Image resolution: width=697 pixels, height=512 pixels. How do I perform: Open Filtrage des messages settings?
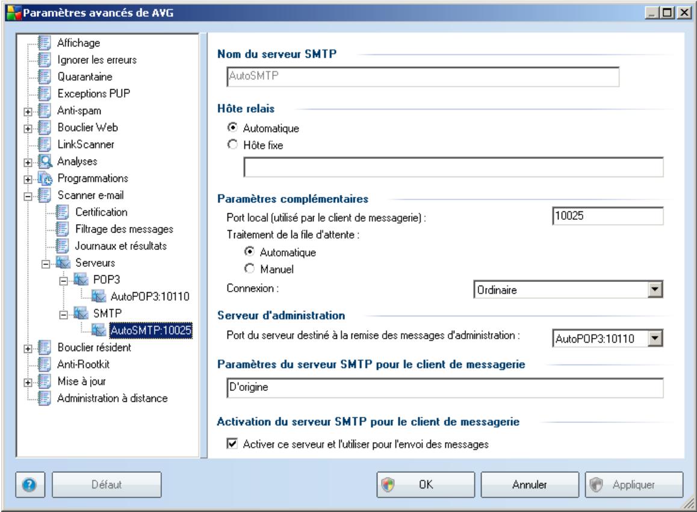pyautogui.click(x=124, y=229)
